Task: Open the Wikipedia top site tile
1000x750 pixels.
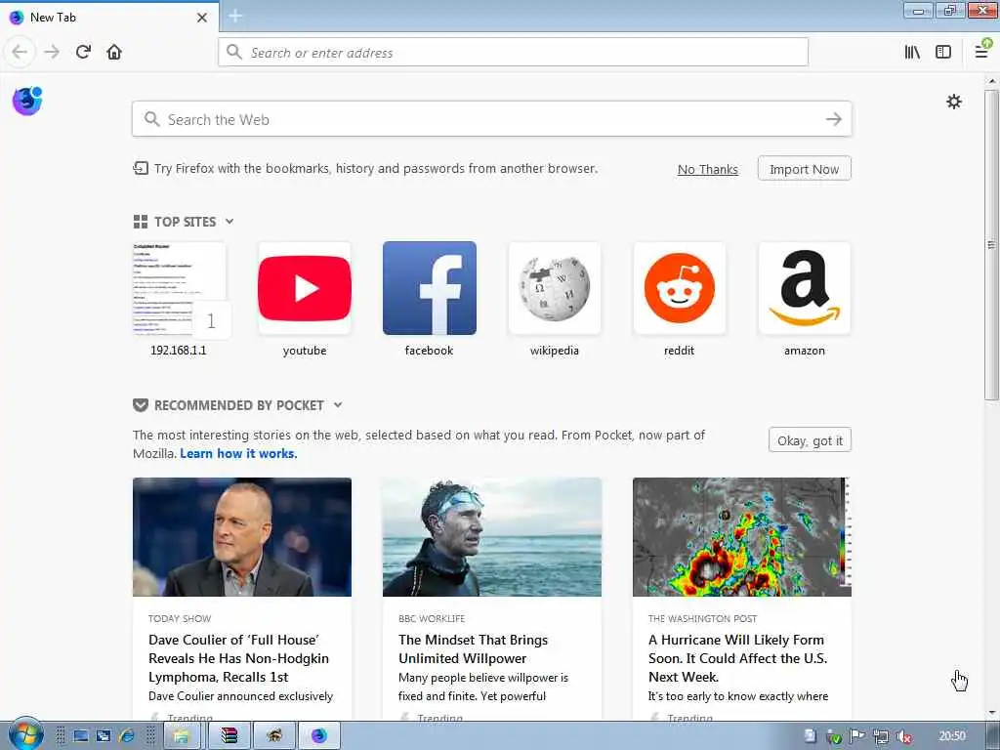Action: tap(555, 299)
